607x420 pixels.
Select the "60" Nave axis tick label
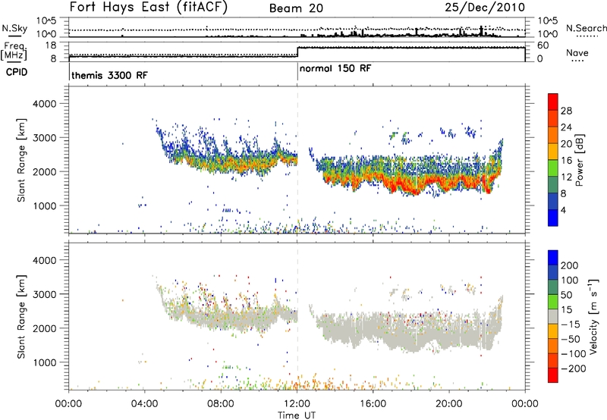(543, 45)
